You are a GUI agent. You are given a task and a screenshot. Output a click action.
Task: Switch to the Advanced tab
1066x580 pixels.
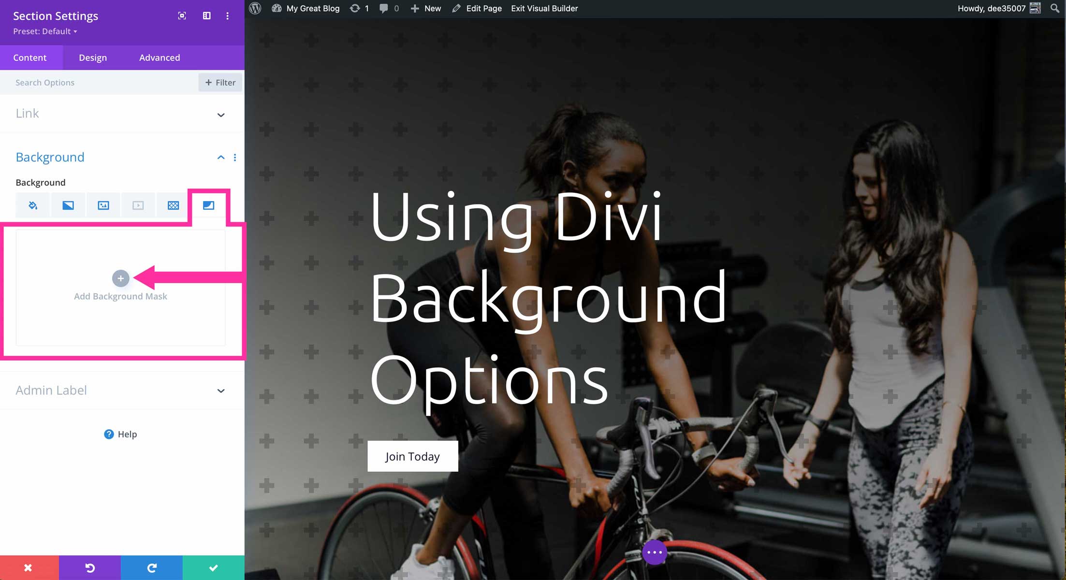160,57
